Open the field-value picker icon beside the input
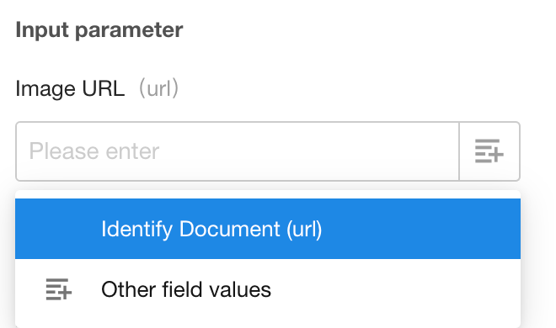 click(489, 151)
